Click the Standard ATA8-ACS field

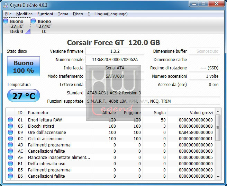(x=153, y=93)
